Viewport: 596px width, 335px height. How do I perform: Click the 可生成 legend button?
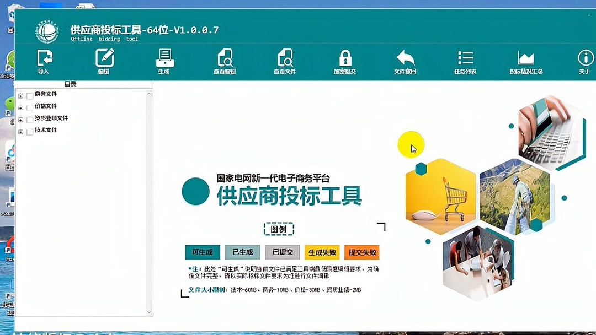pos(201,252)
